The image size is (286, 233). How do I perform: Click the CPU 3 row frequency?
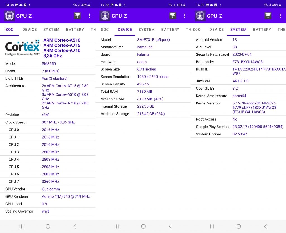[51, 152]
